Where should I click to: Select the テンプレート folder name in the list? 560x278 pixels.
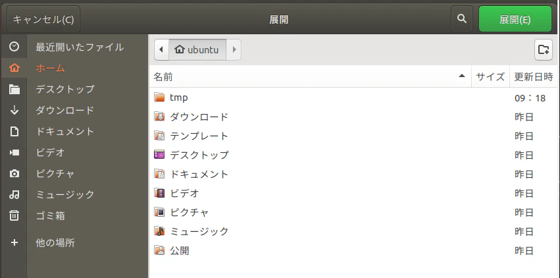199,136
